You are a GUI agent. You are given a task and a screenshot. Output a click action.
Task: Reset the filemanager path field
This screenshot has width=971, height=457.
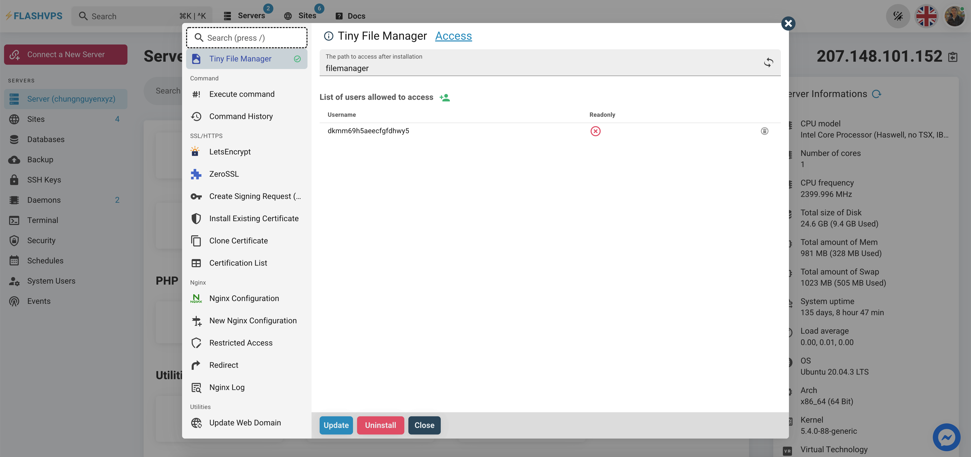(x=769, y=62)
